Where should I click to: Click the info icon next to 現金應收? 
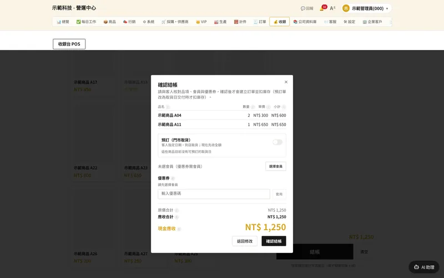click(x=179, y=229)
